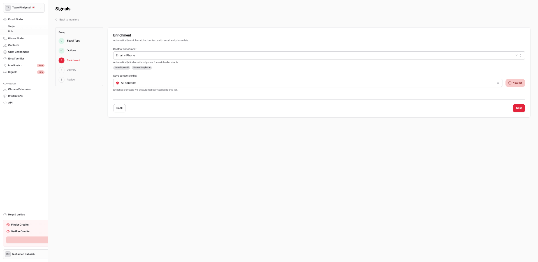The image size is (538, 262).
Task: Open the Contacts page
Action: (14, 45)
